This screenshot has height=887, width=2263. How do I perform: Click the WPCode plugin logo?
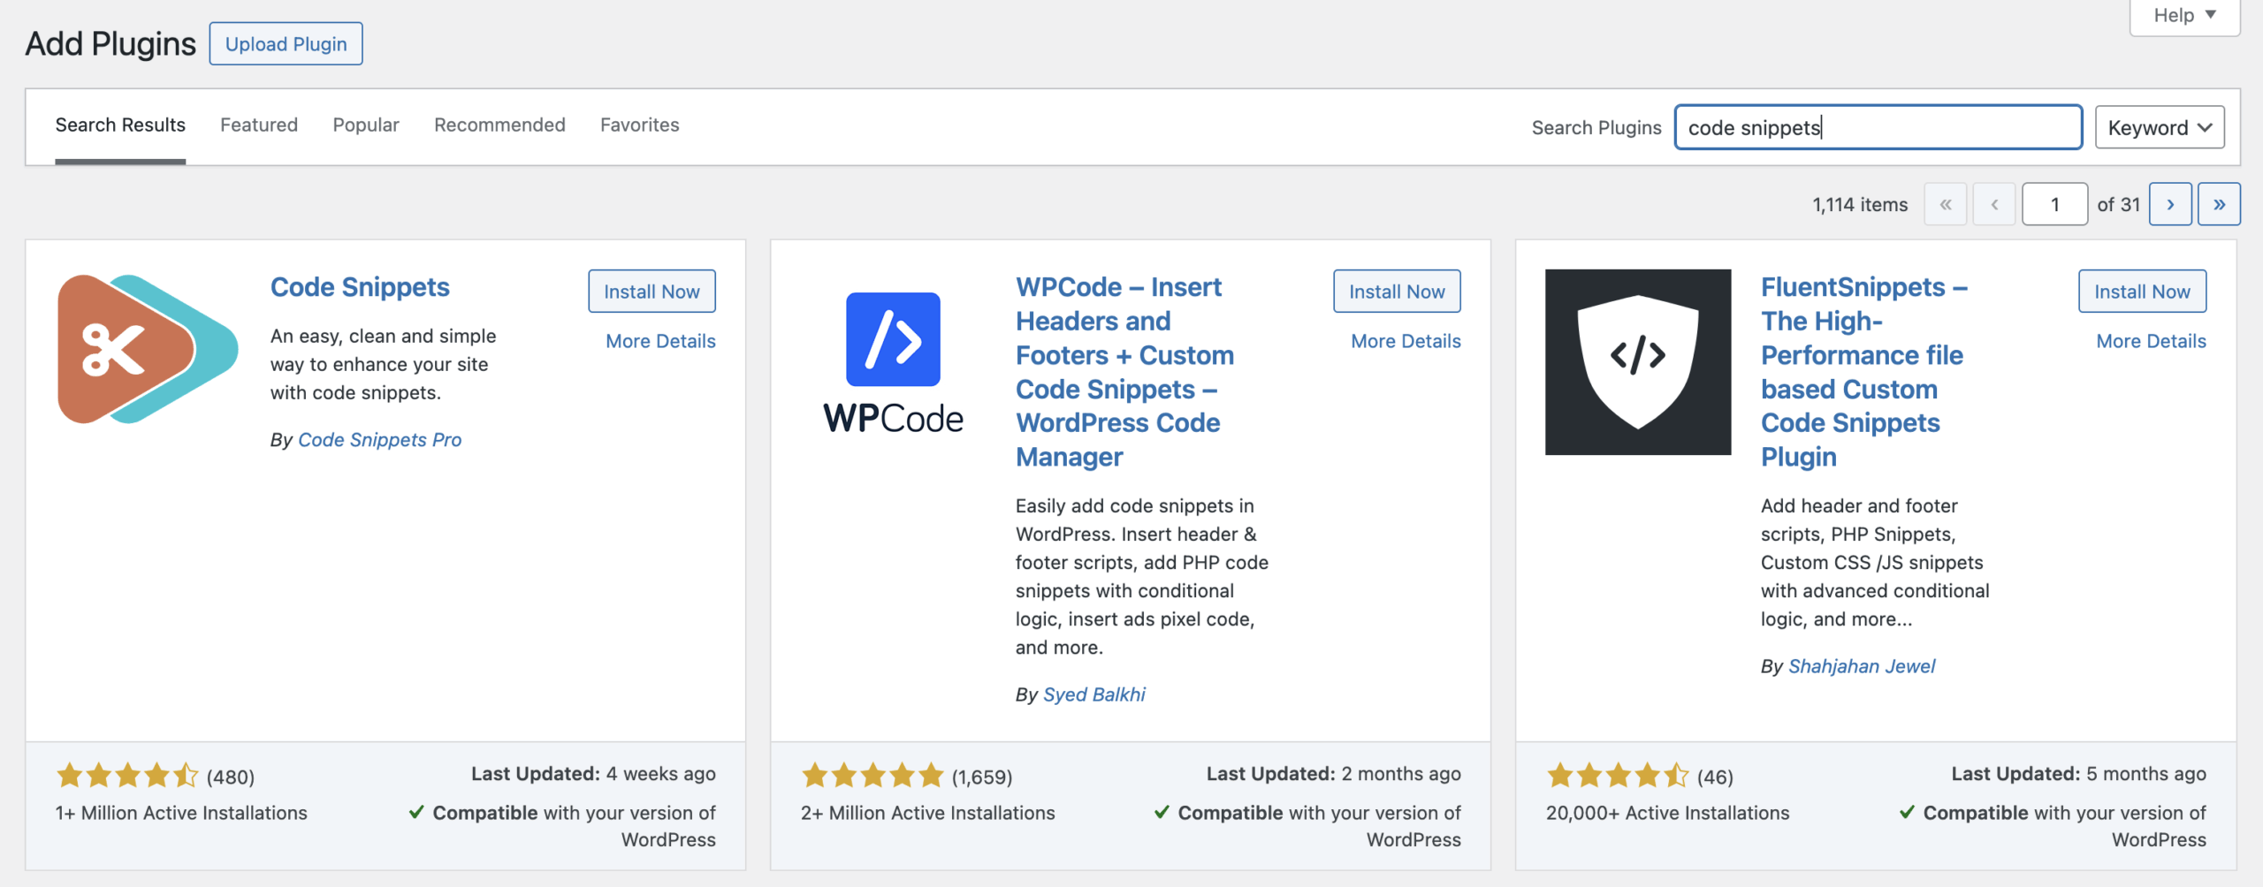pos(893,362)
